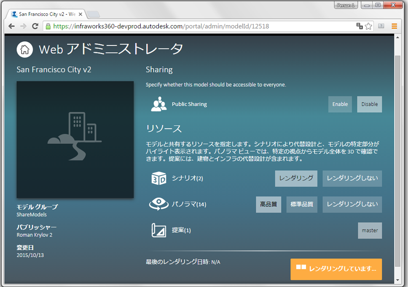Click the vertical scrollbar thumb

(x=397, y=161)
